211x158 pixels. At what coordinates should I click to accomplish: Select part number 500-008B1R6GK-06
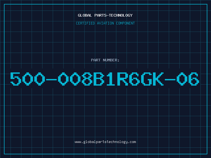[105, 79]
